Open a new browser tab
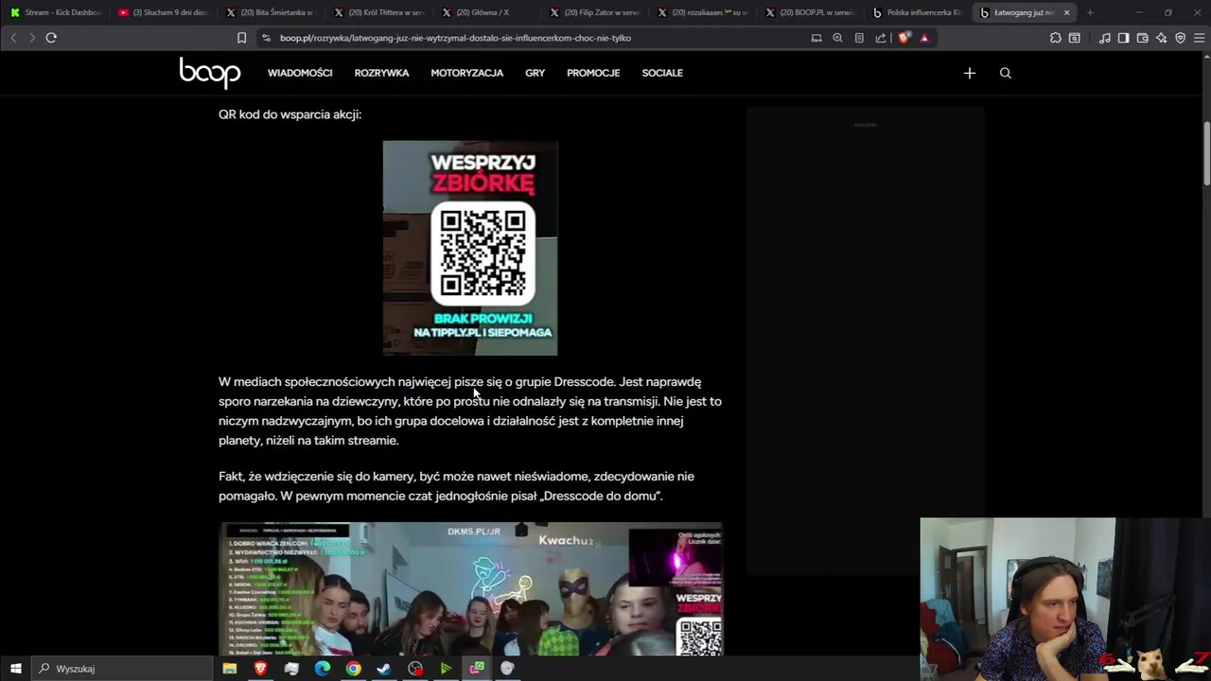This screenshot has height=681, width=1211. coord(1090,12)
